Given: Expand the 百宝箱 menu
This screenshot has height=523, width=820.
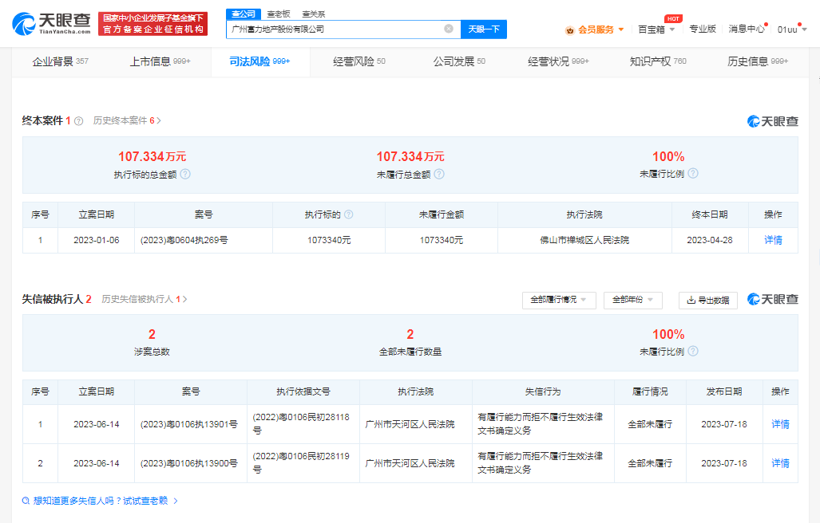Looking at the screenshot, I should [656, 29].
